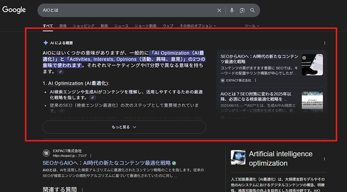
Task: Start voice search with the microphone icon
Action: click(232, 10)
